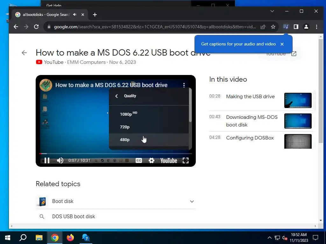Open the tab search dropdown chevron
This screenshot has height=244, width=326.
pos(272,11)
